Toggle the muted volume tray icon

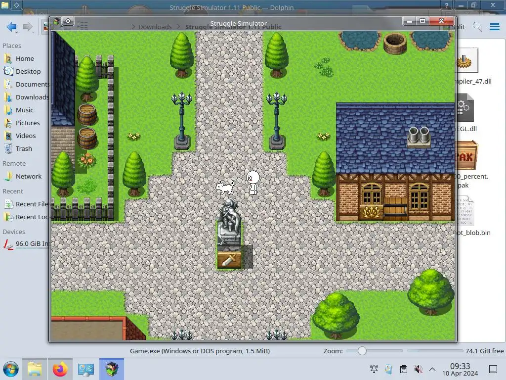418,369
